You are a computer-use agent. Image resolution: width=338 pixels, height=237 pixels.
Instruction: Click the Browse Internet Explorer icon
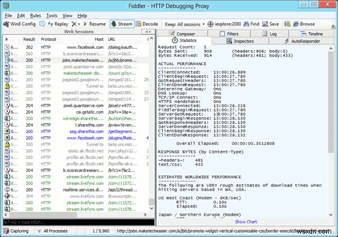296,24
